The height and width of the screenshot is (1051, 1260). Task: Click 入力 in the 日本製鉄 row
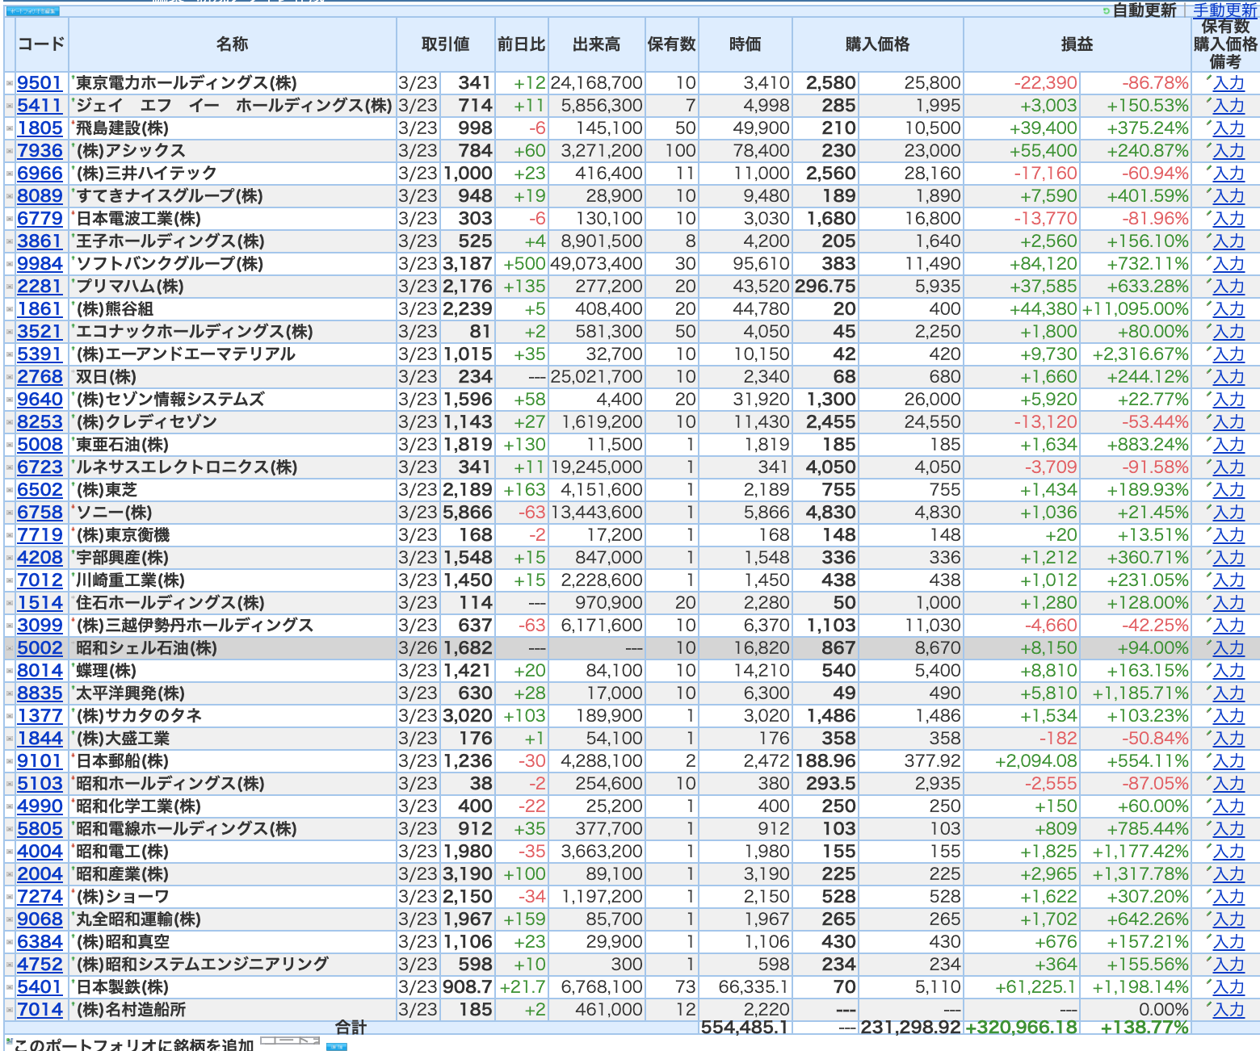1228,987
